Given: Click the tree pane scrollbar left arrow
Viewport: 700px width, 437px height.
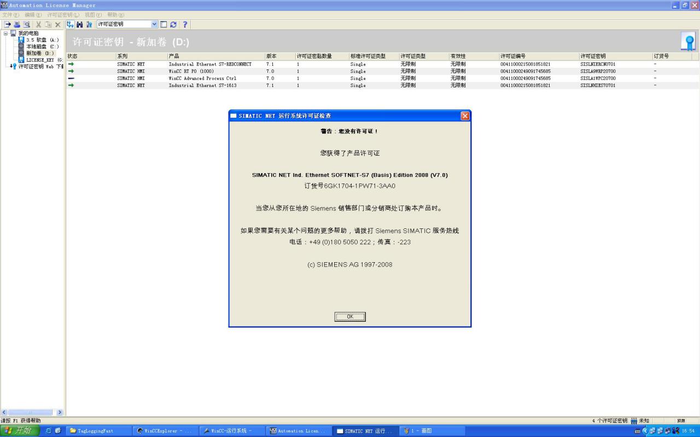Looking at the screenshot, I should [4, 412].
